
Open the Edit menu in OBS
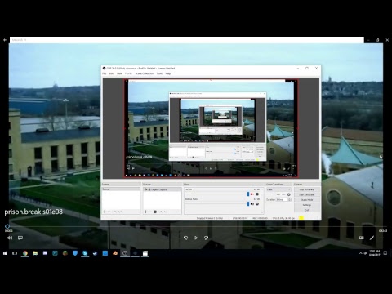coord(111,73)
